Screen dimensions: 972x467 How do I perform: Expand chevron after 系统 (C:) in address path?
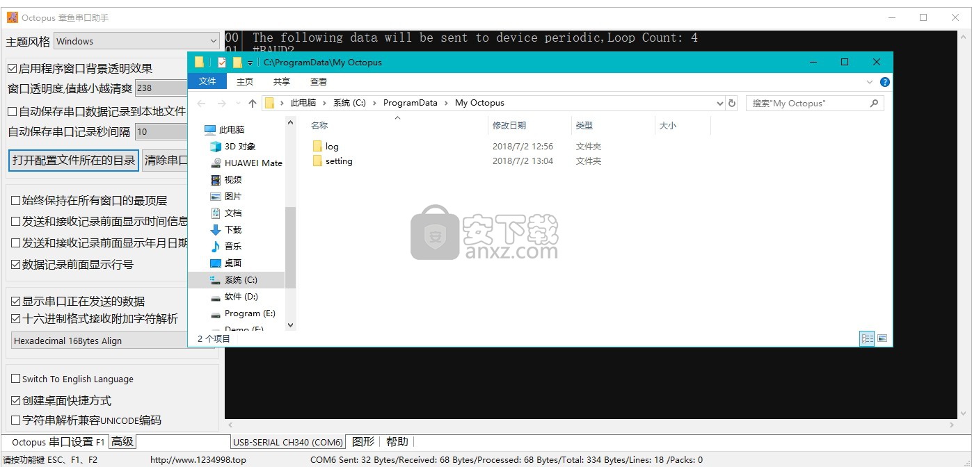point(374,103)
